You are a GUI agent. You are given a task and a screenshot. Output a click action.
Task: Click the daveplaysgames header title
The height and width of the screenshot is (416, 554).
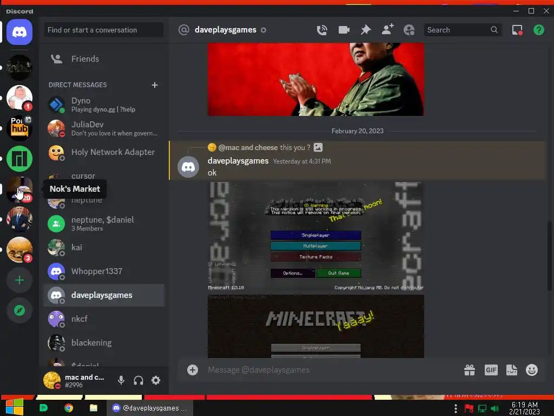[x=226, y=30]
